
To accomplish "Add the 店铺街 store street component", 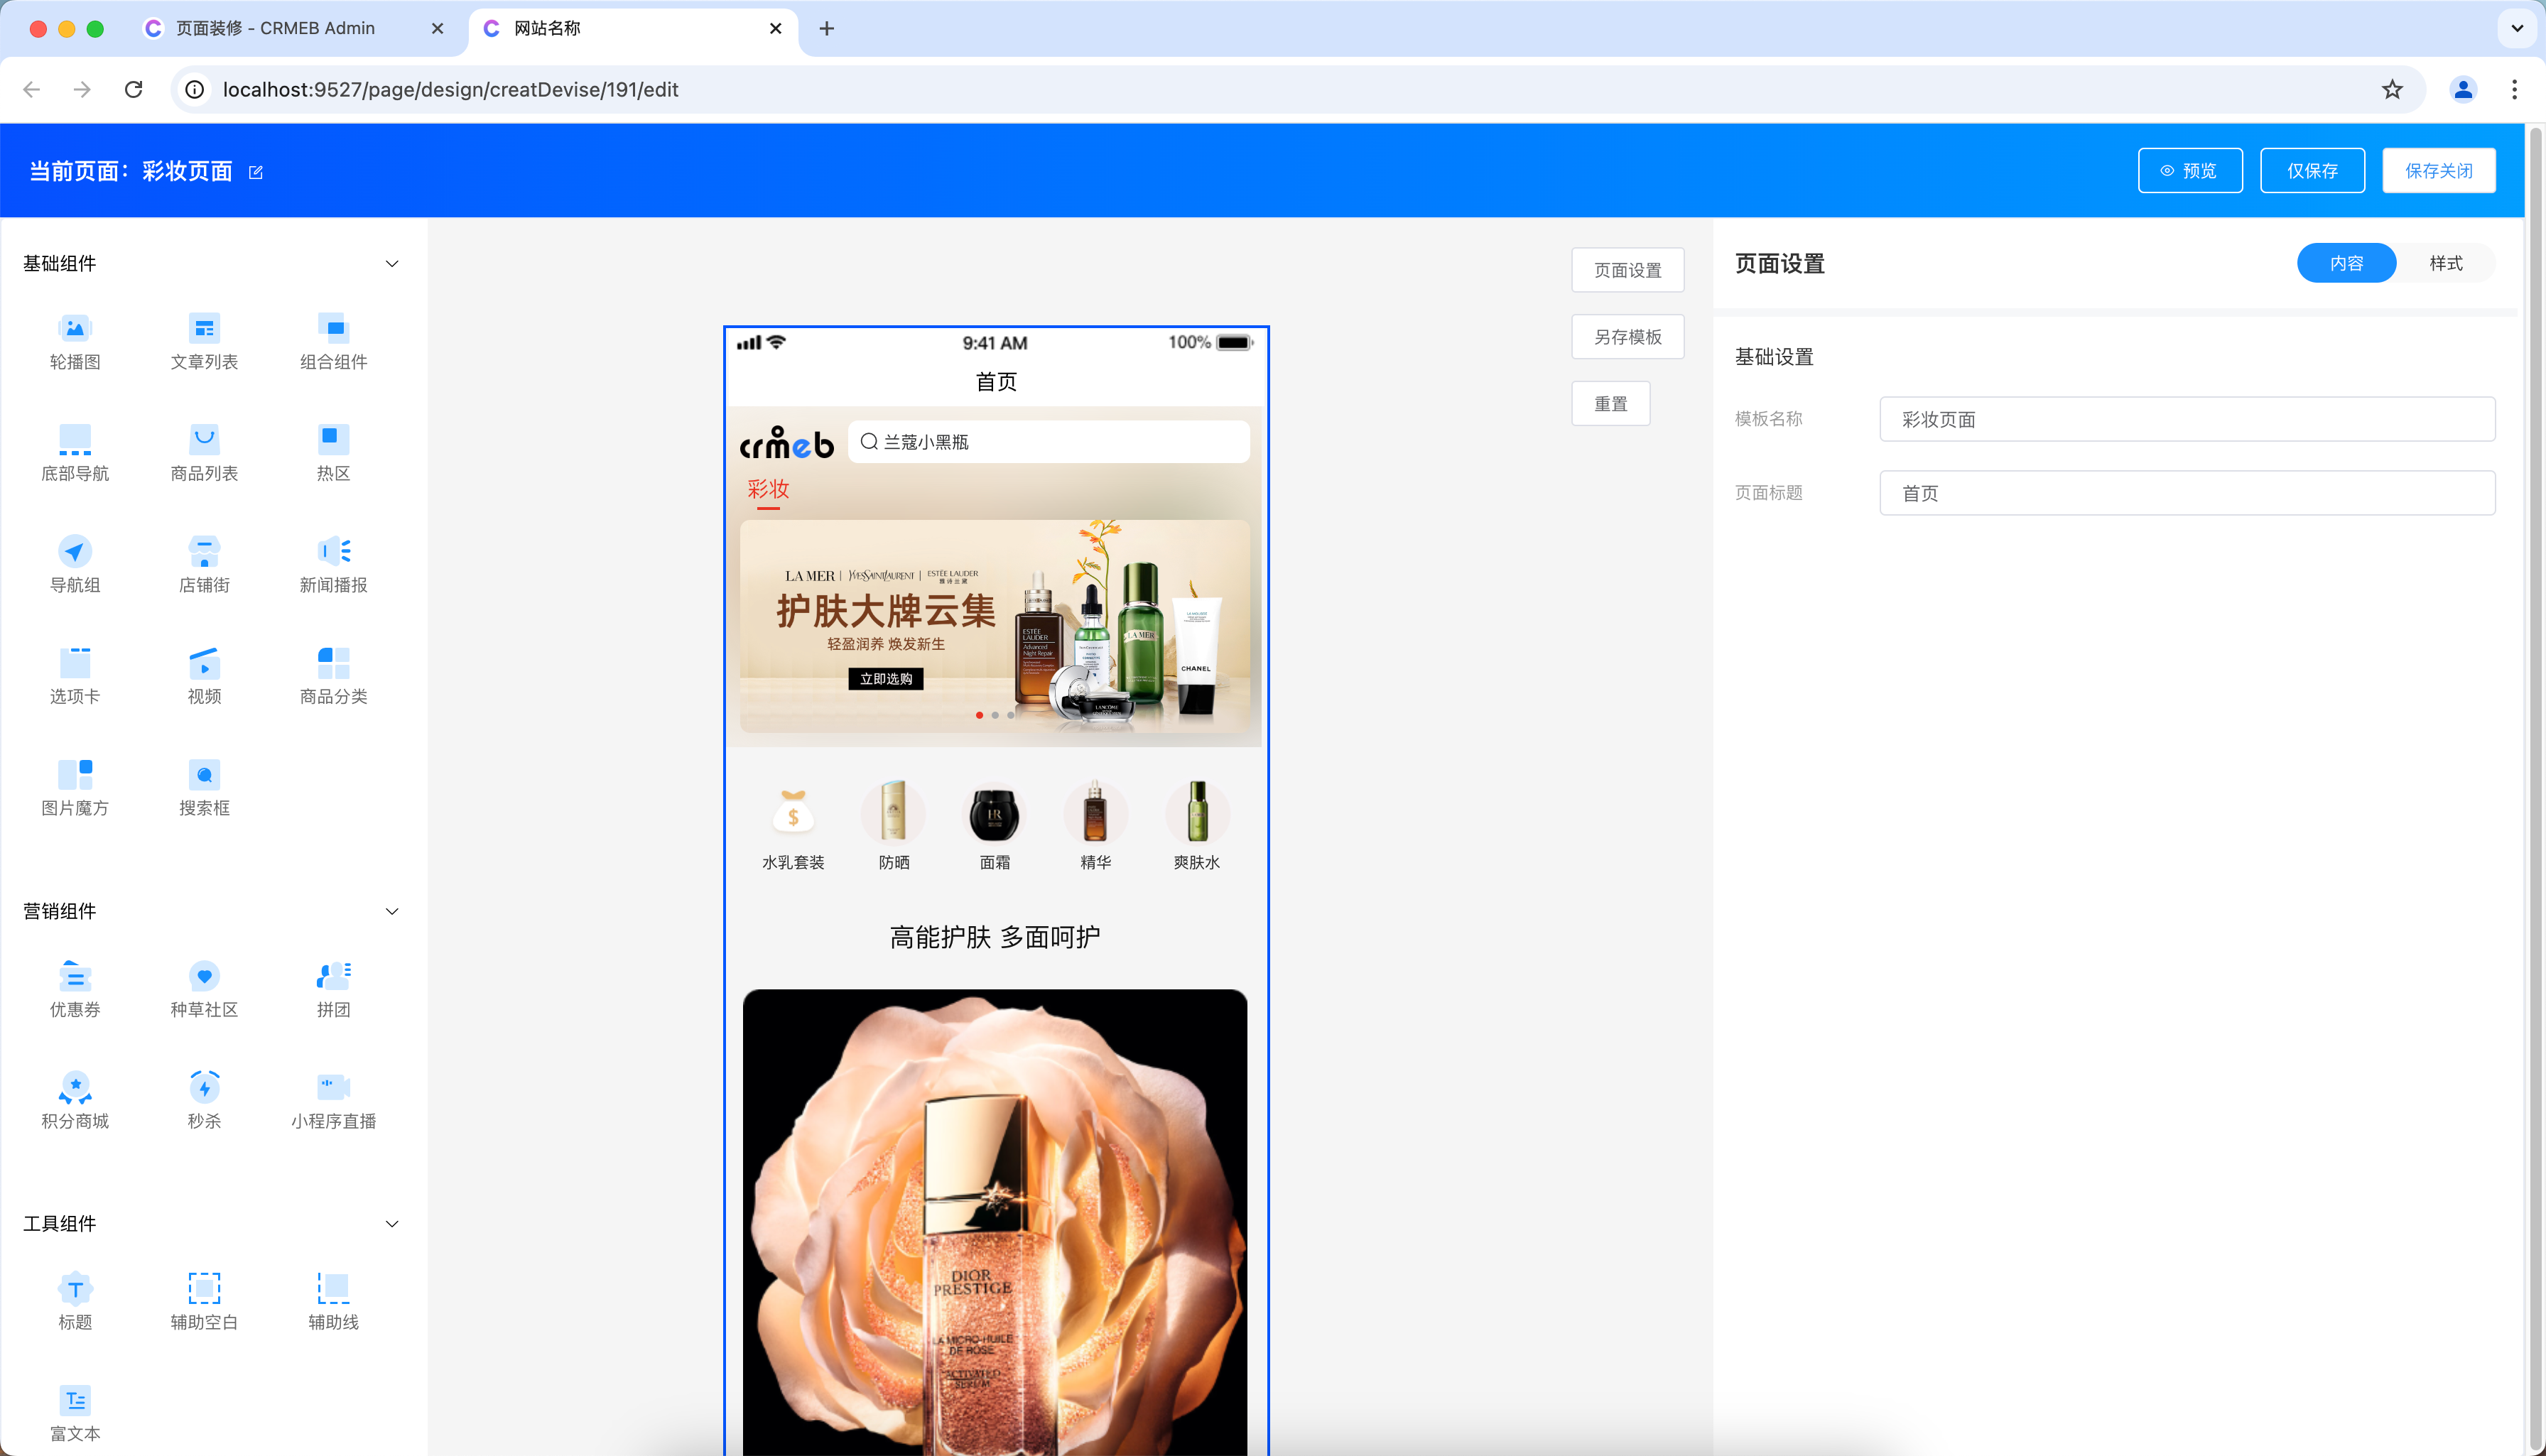I will click(x=204, y=565).
